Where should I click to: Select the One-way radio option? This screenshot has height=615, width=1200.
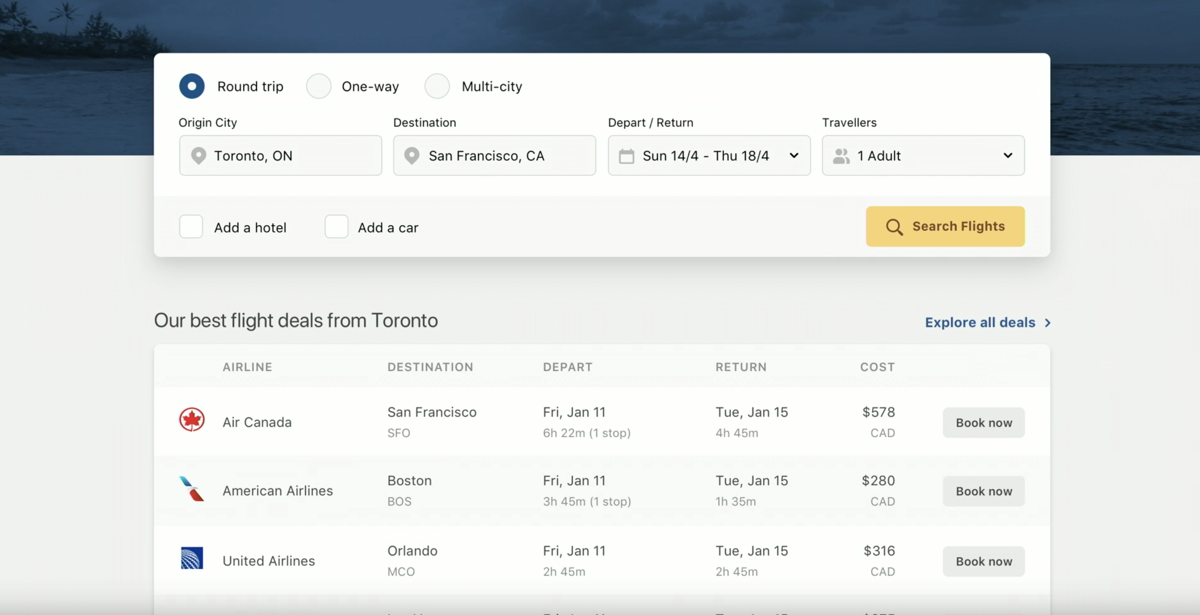coord(319,86)
